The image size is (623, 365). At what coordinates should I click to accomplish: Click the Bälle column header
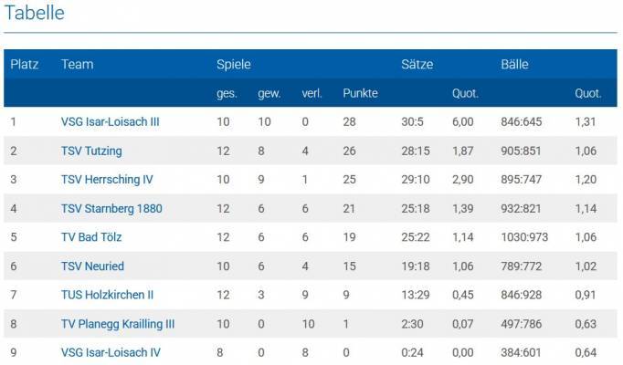(x=515, y=65)
